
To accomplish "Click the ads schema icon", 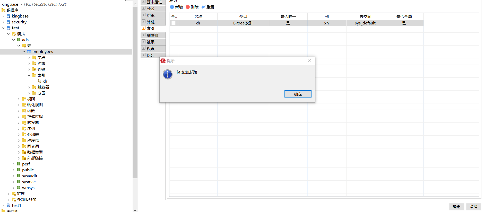I will [19, 40].
